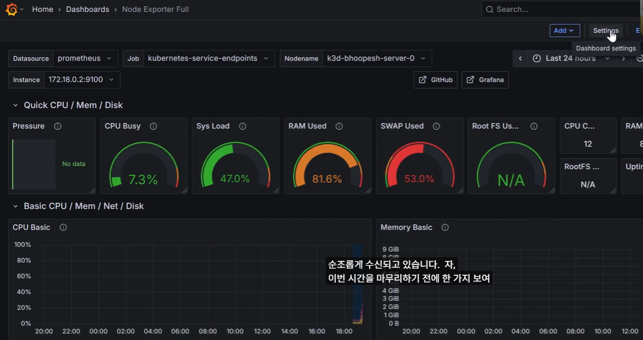Click resize handle of CPU Busy panel
This screenshot has width=643, height=340.
tap(185, 191)
